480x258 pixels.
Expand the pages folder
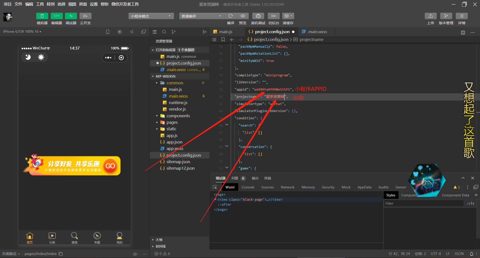coord(157,122)
